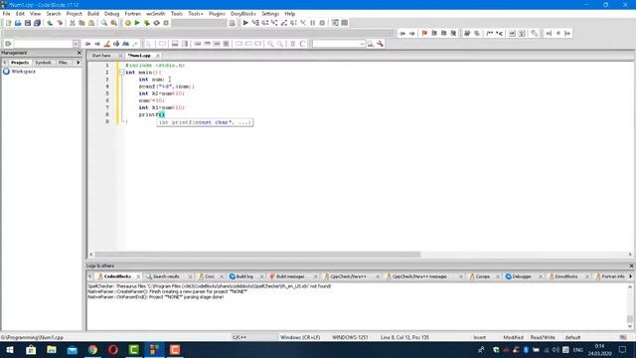
Task: Close the Logs & others panel
Action: click(x=631, y=266)
